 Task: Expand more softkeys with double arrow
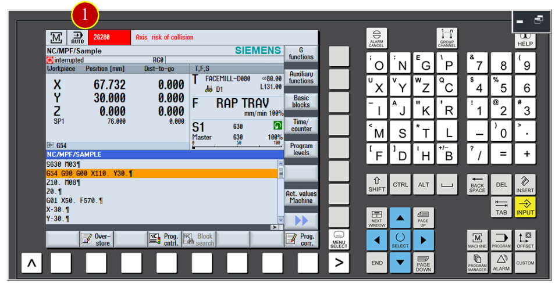coord(301,221)
